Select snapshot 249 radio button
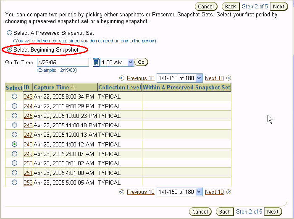This screenshot has height=219, width=294. [14, 154]
